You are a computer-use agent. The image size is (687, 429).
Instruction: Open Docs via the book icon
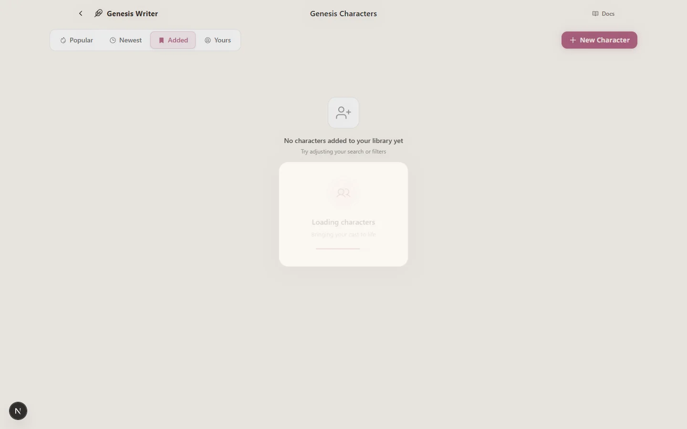[595, 13]
